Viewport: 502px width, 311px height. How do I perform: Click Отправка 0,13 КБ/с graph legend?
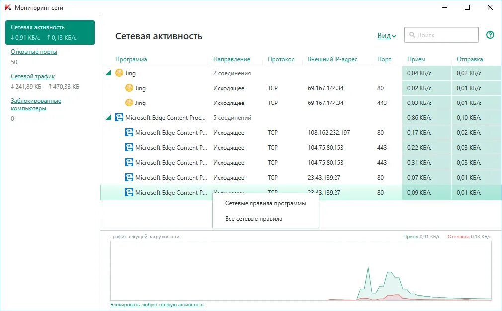click(469, 237)
